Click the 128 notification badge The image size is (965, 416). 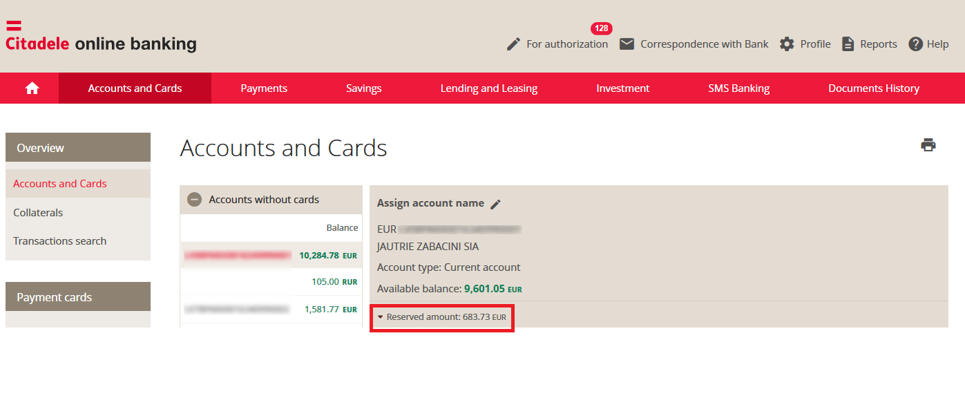coord(601,28)
